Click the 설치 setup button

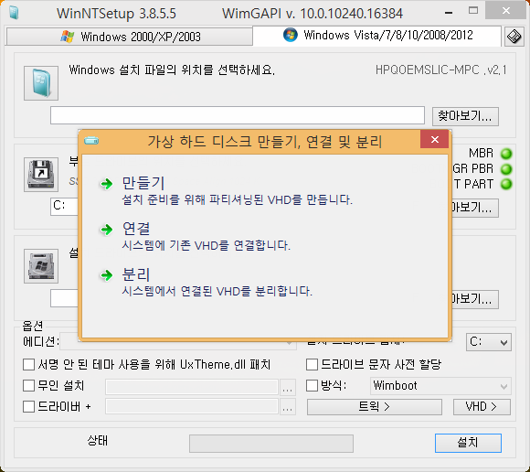(468, 443)
